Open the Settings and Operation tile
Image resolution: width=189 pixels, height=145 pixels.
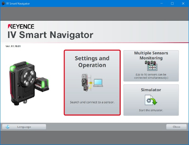pos(92,83)
